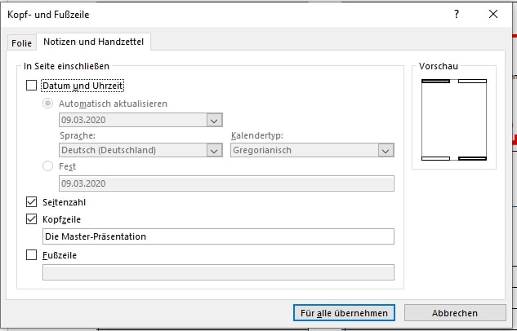Click the header placeholder in the preview

(x=435, y=81)
